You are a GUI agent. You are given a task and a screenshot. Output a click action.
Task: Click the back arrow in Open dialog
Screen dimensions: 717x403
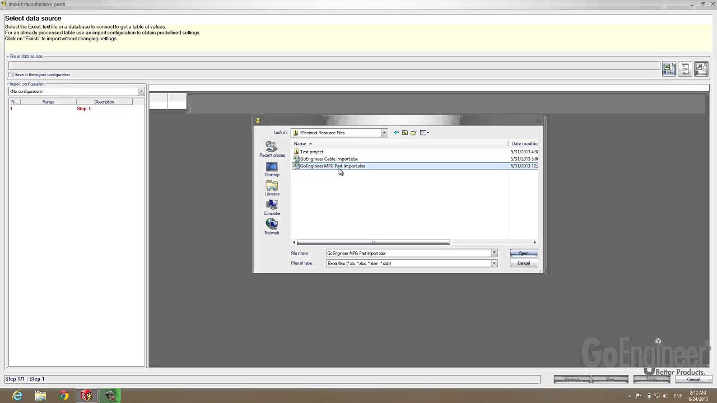click(x=397, y=133)
